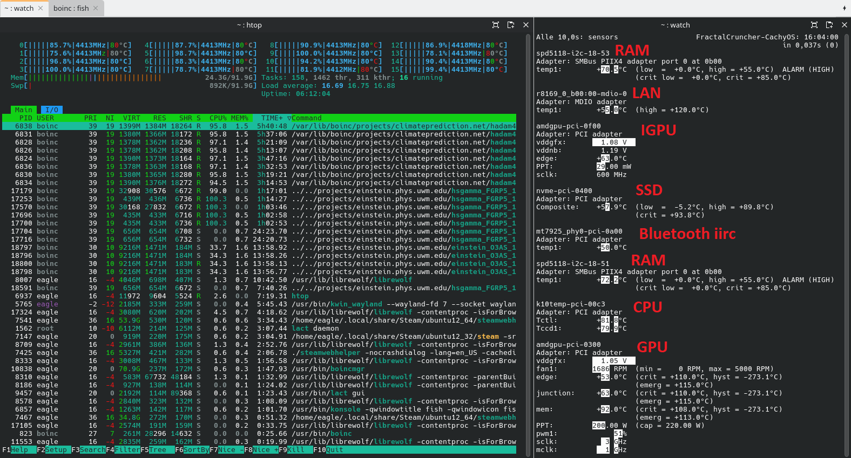Click the watch pane scrollbar
The image size is (851, 458).
click(x=848, y=246)
